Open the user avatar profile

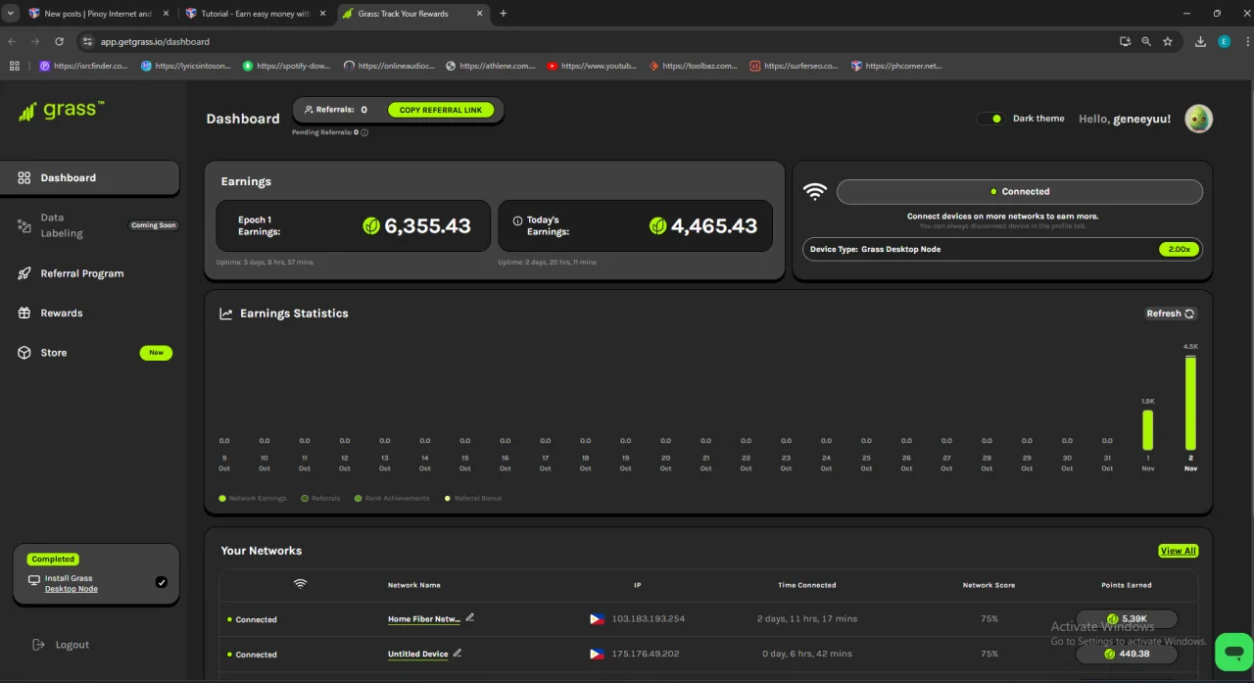(x=1198, y=119)
